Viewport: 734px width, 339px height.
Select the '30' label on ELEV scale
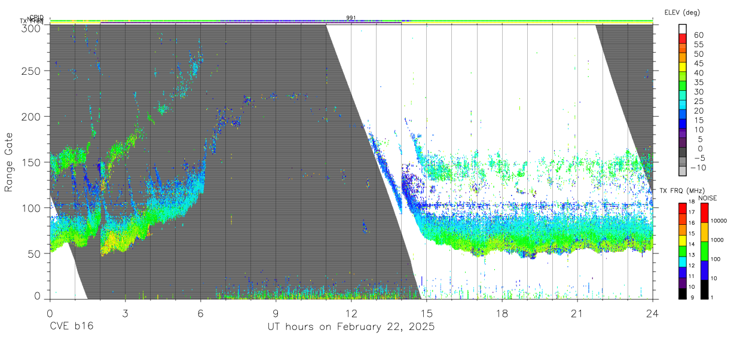point(698,92)
